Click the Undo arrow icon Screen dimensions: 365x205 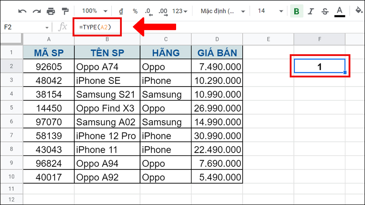click(22, 10)
